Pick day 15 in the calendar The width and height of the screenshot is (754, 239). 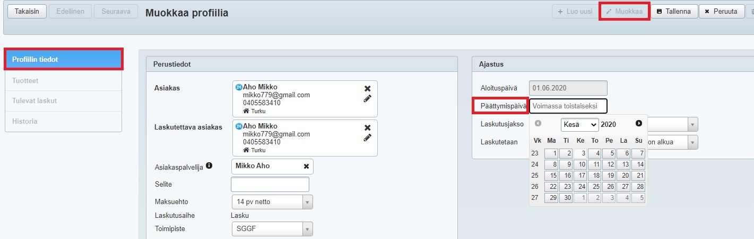click(551, 176)
